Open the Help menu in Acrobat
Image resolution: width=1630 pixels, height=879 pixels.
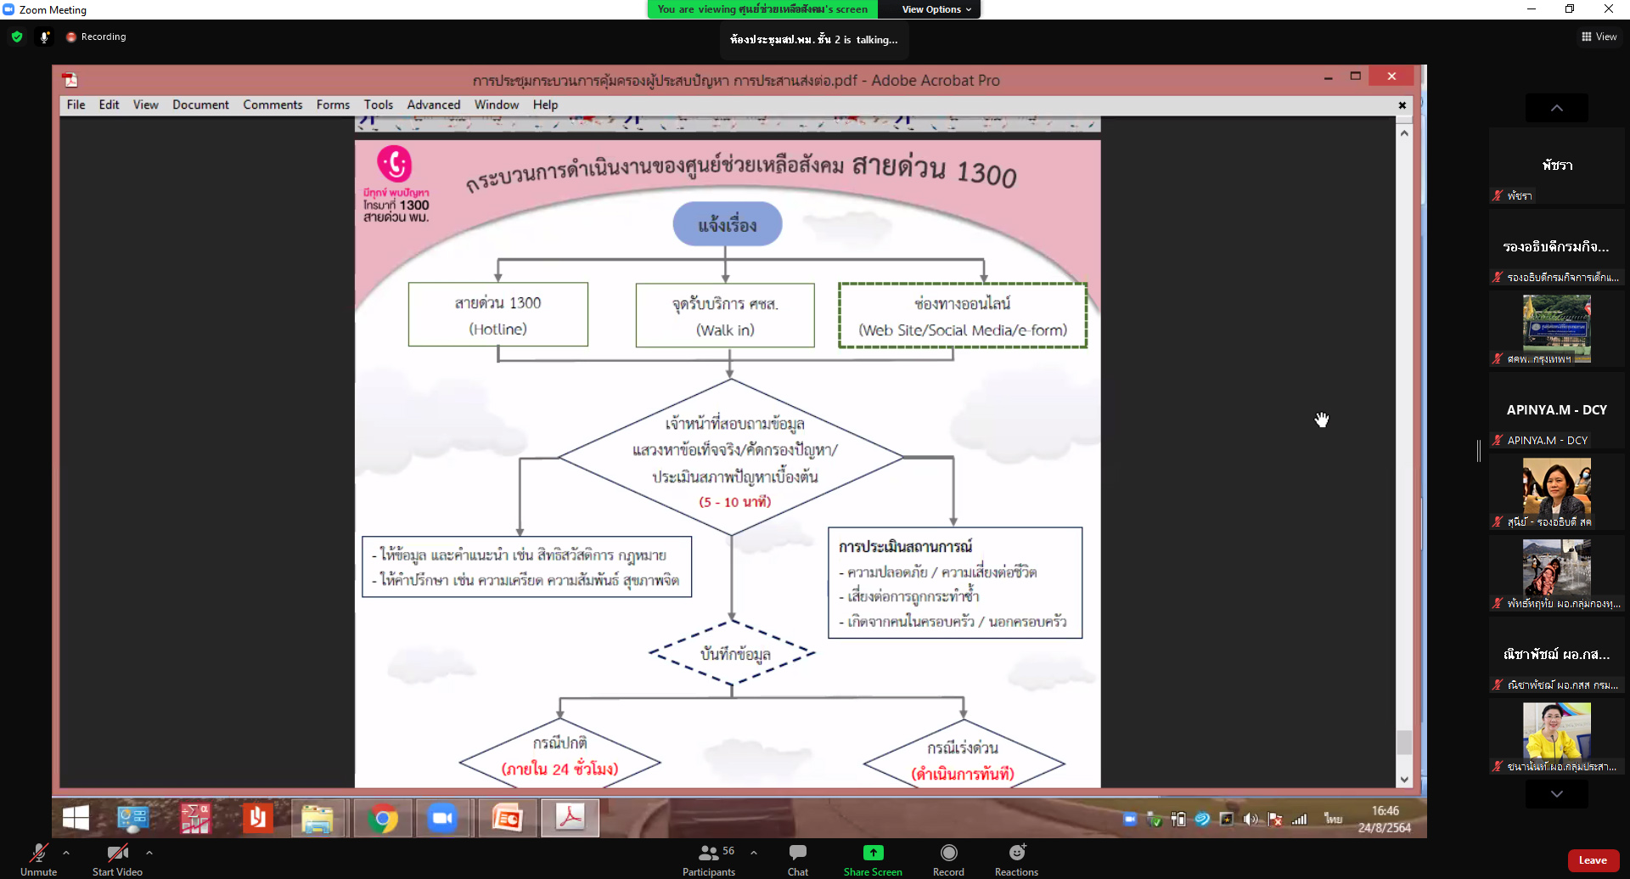pyautogui.click(x=545, y=104)
